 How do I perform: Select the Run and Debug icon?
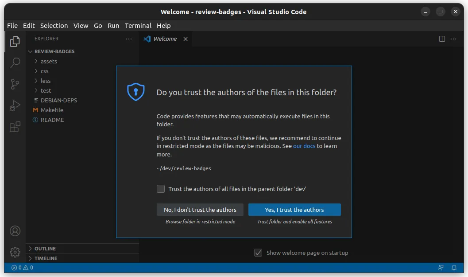(15, 105)
